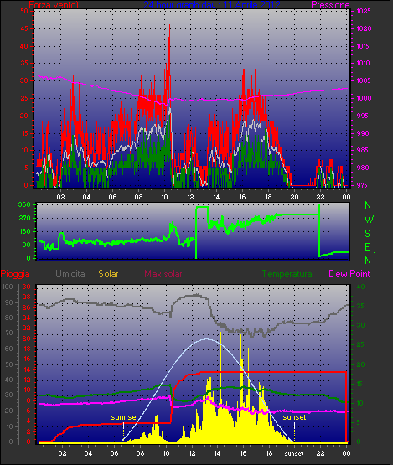Click the 'Forza vento' wind force label
This screenshot has height=465, width=393.
(x=53, y=5)
